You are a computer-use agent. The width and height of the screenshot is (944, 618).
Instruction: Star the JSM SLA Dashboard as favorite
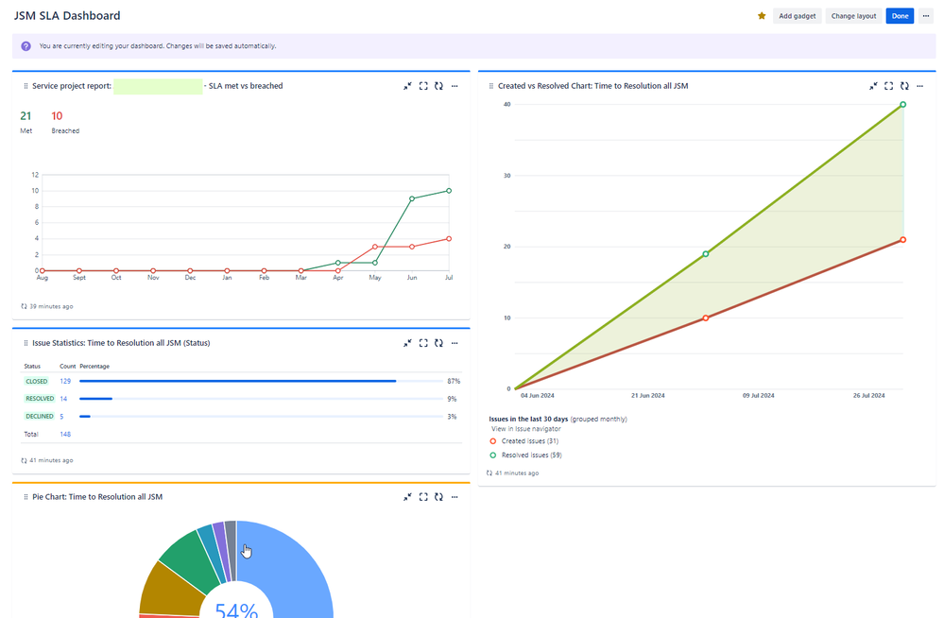[x=762, y=15]
